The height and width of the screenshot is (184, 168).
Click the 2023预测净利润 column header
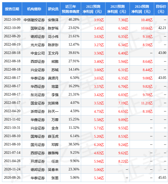tap(118, 9)
